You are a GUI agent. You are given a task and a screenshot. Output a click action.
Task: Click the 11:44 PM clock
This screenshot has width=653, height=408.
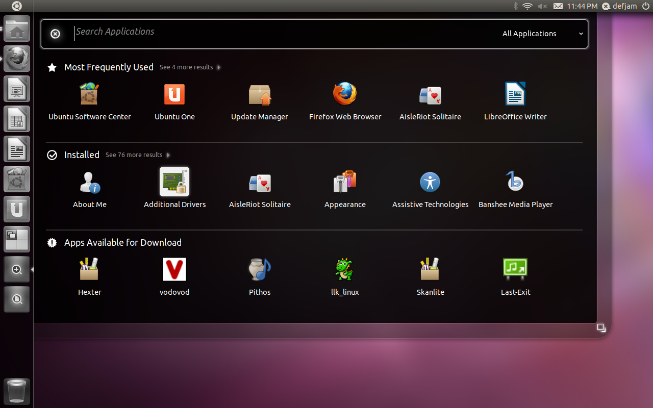pos(582,6)
